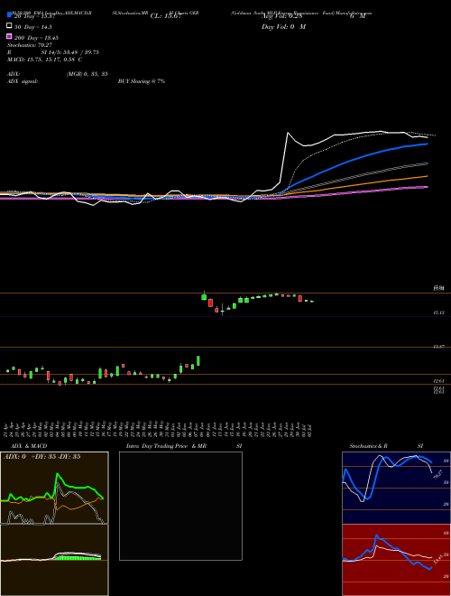Click the 'Intra Day Trading Price & MR' title

click(166, 446)
